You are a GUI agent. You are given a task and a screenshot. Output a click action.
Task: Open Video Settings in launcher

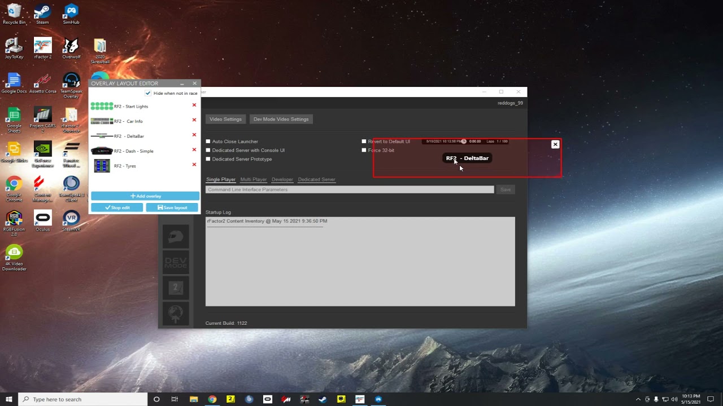point(225,119)
